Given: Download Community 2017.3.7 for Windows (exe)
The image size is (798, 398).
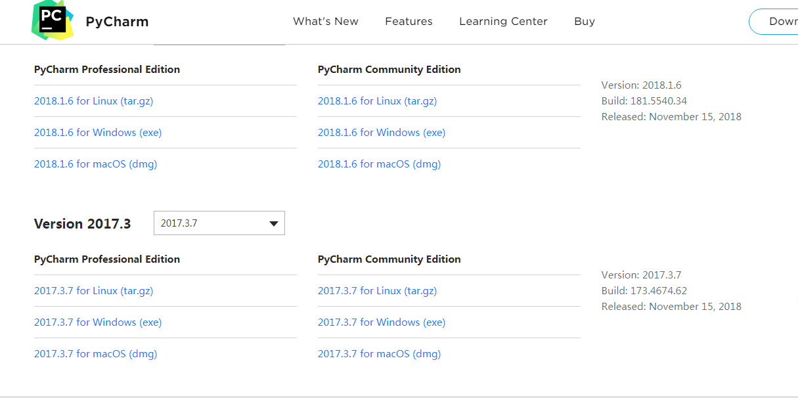Looking at the screenshot, I should (x=382, y=322).
